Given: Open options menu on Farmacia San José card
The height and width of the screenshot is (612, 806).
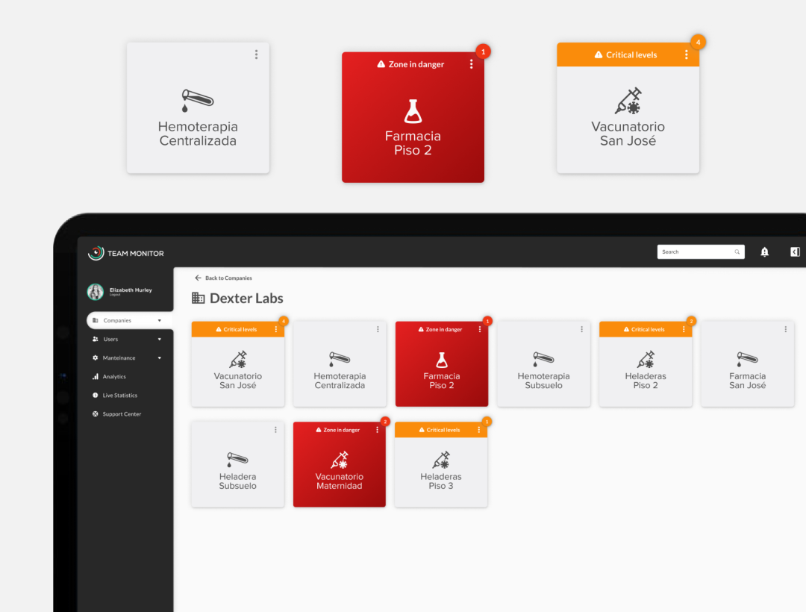Looking at the screenshot, I should 785,329.
